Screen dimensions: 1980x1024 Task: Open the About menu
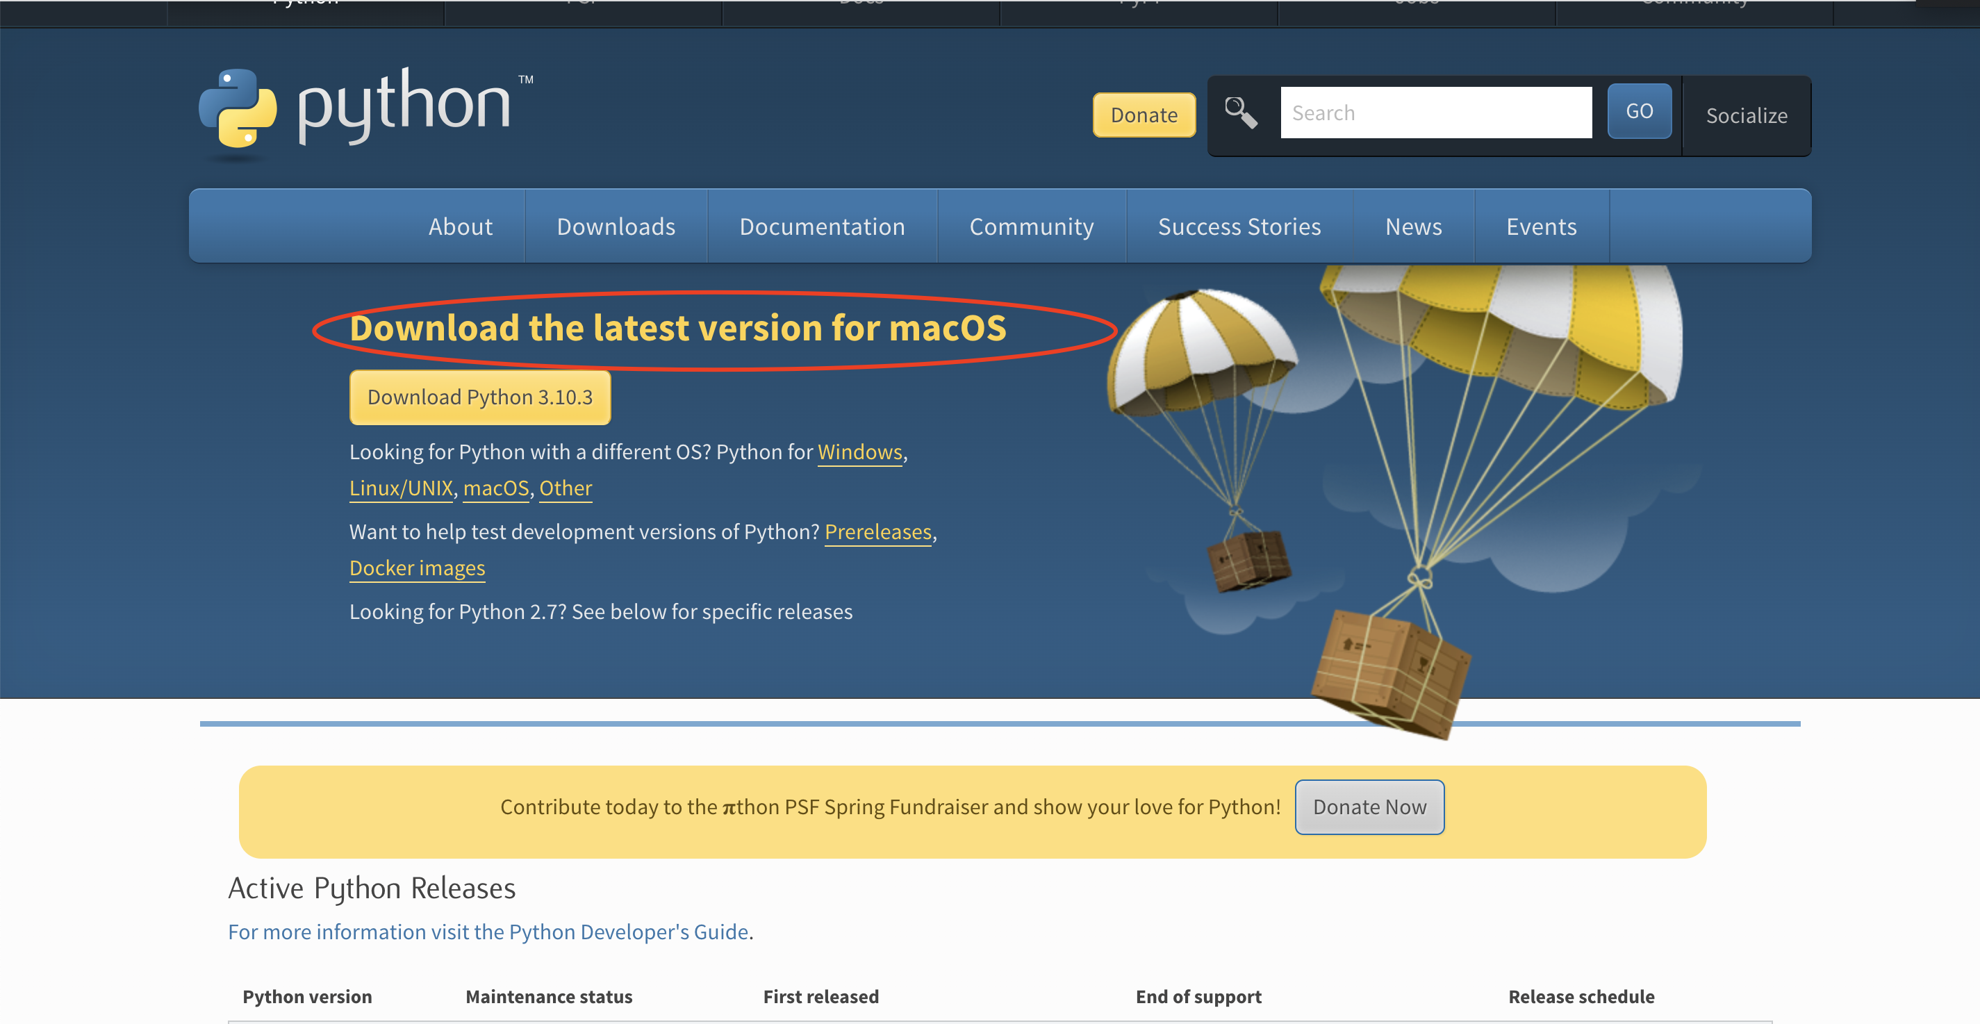[x=460, y=226]
